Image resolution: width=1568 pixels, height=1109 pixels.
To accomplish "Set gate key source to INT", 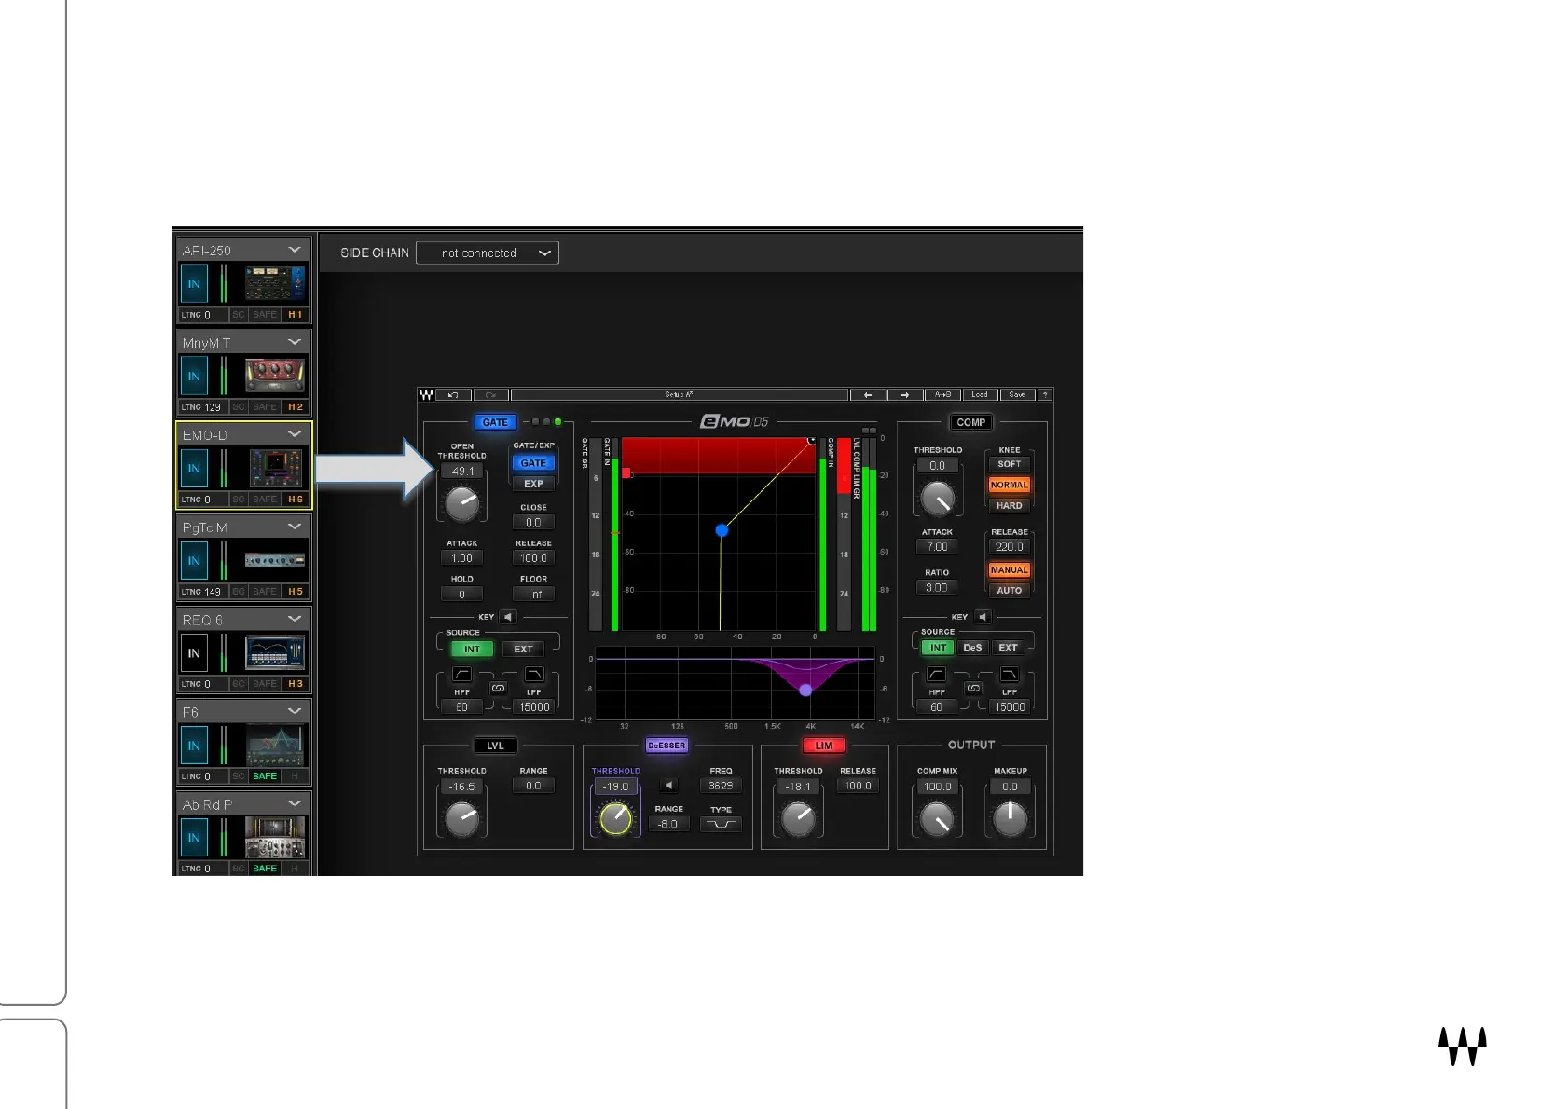I will [x=472, y=650].
